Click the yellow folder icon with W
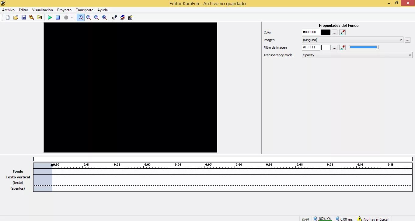The image size is (415, 221). click(x=40, y=18)
